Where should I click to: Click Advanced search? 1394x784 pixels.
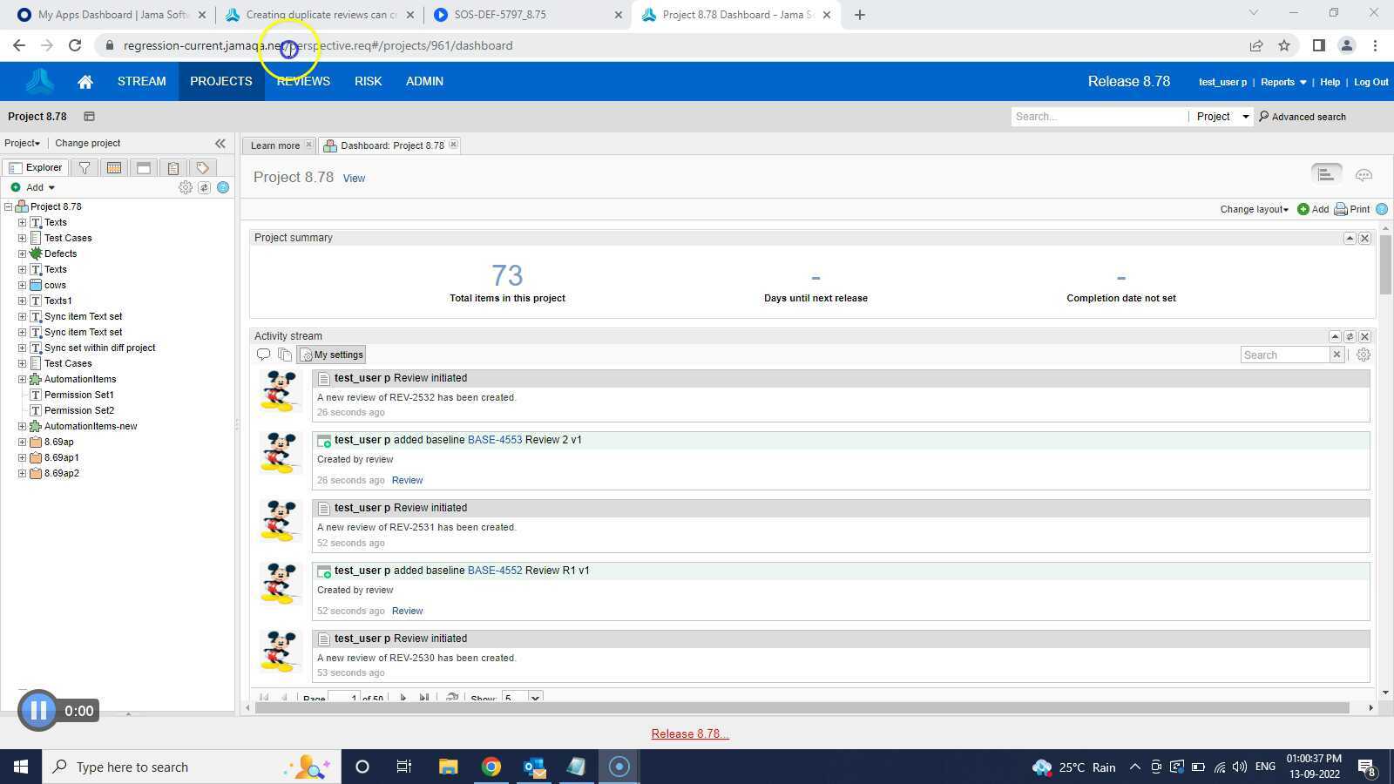pyautogui.click(x=1309, y=116)
